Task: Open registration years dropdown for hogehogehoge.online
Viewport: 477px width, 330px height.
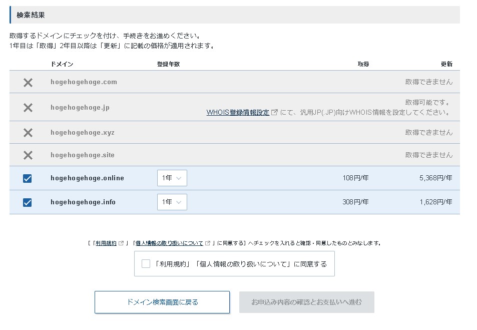Action: [x=172, y=178]
